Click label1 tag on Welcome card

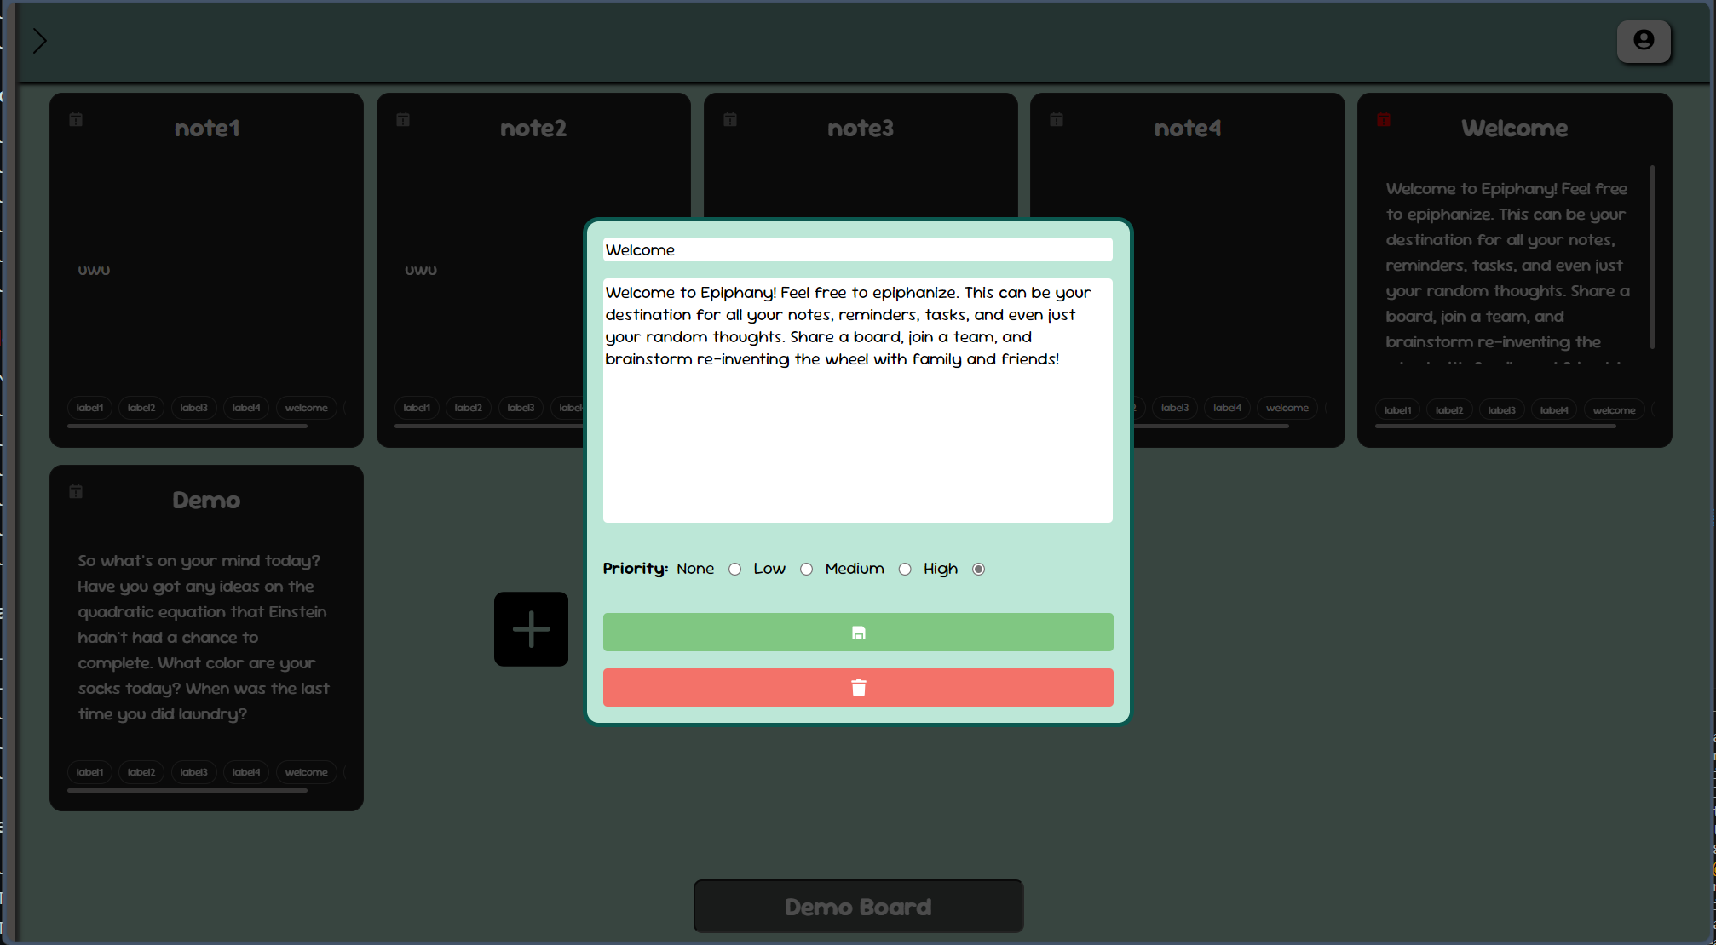(1397, 410)
